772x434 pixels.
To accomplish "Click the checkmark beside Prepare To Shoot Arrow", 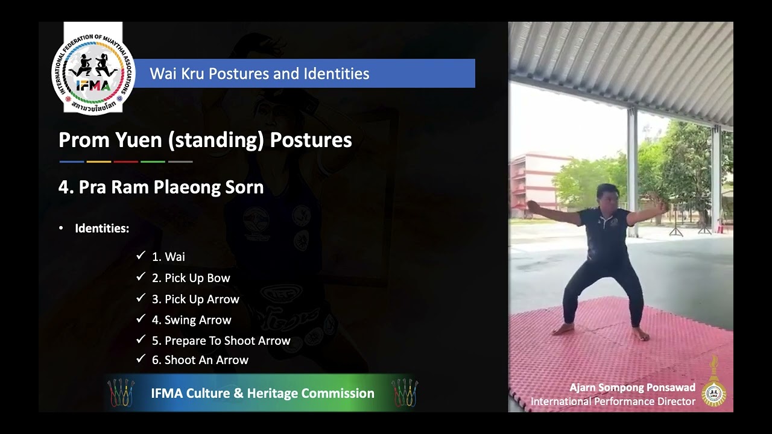I will tap(141, 339).
